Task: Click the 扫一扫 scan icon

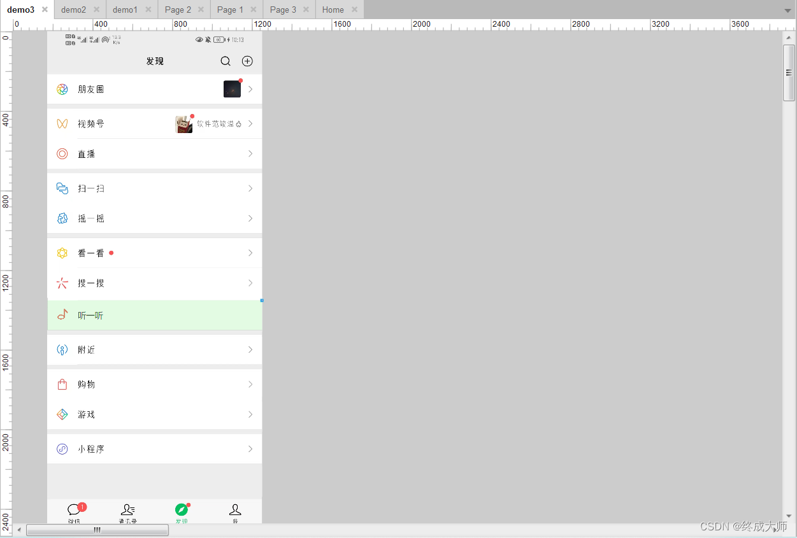Action: pos(62,188)
